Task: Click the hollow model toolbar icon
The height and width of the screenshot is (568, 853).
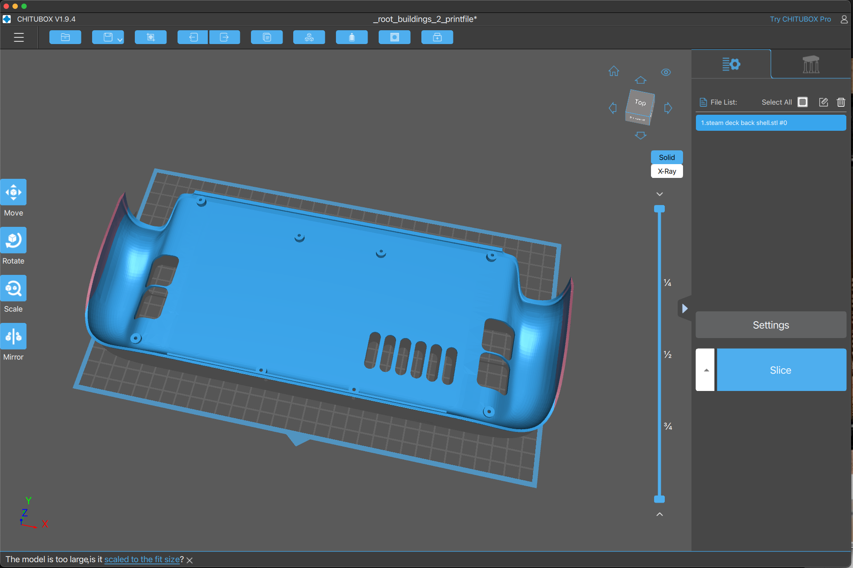Action: pyautogui.click(x=352, y=37)
